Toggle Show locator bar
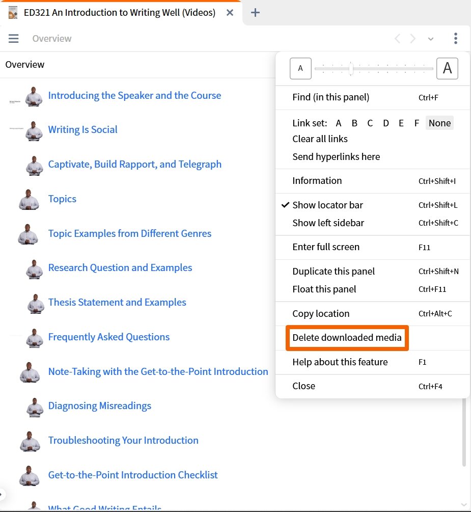 (x=372, y=205)
